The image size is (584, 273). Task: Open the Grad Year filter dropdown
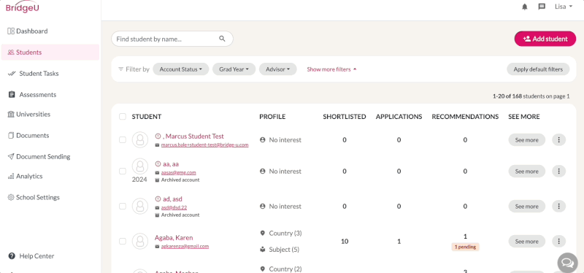click(234, 69)
